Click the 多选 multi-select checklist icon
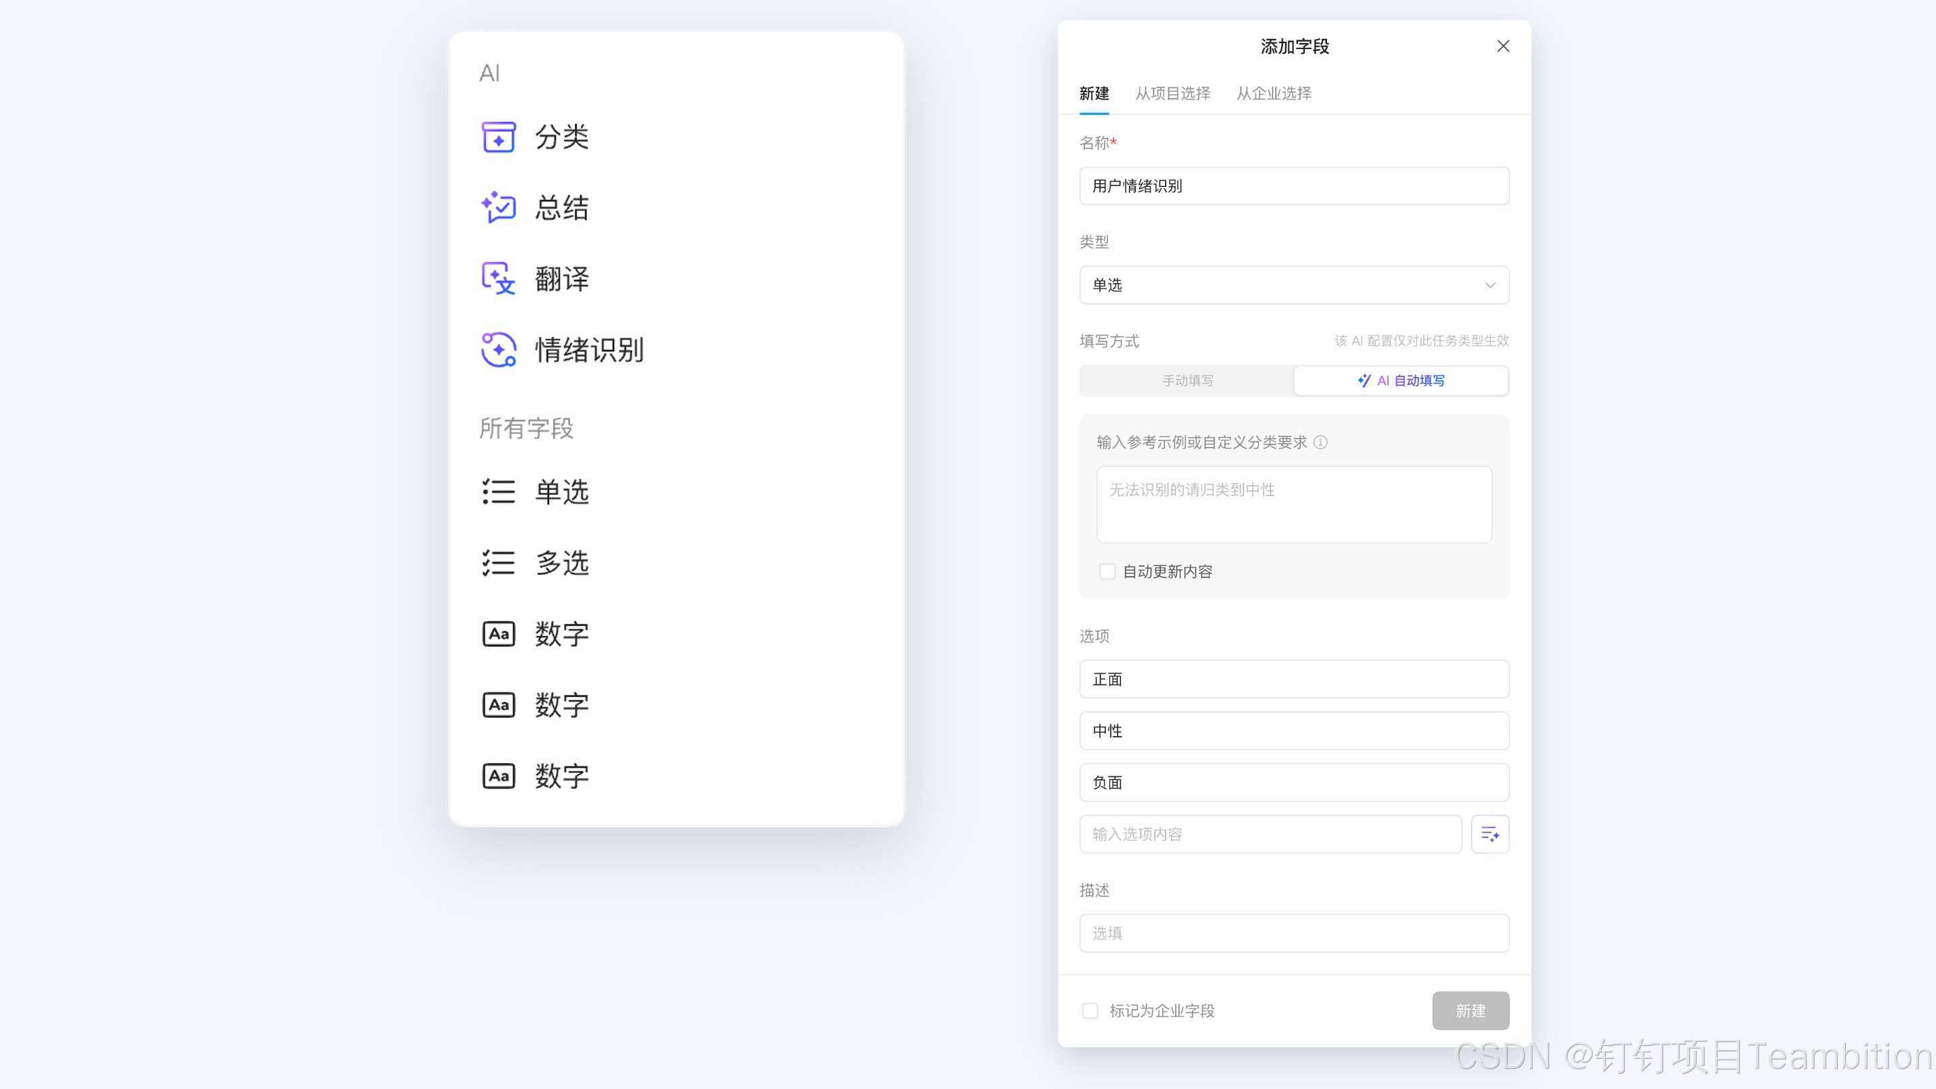The width and height of the screenshot is (1936, 1089). coord(497,563)
